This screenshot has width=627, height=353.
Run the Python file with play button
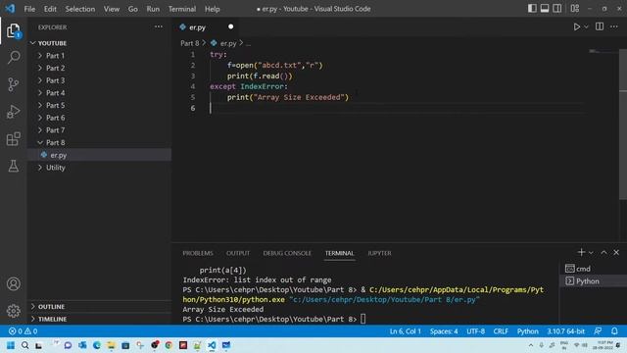point(577,26)
